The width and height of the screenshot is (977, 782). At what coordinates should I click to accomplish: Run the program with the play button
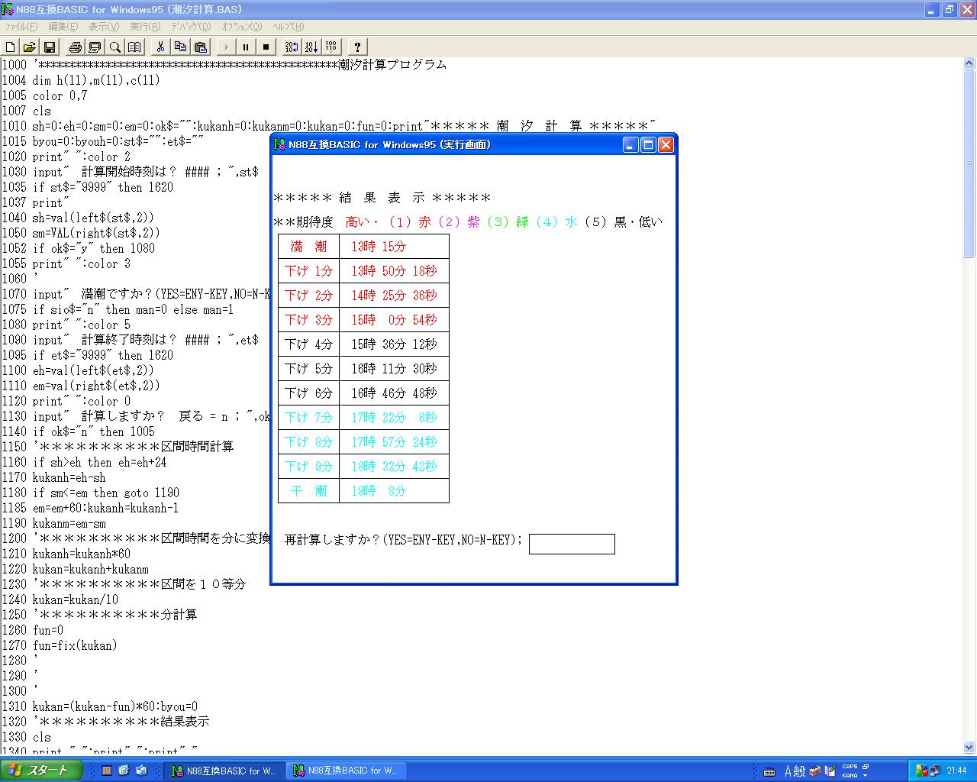point(226,47)
